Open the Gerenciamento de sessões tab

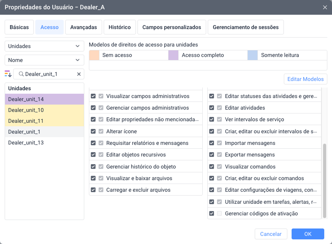pyautogui.click(x=246, y=27)
